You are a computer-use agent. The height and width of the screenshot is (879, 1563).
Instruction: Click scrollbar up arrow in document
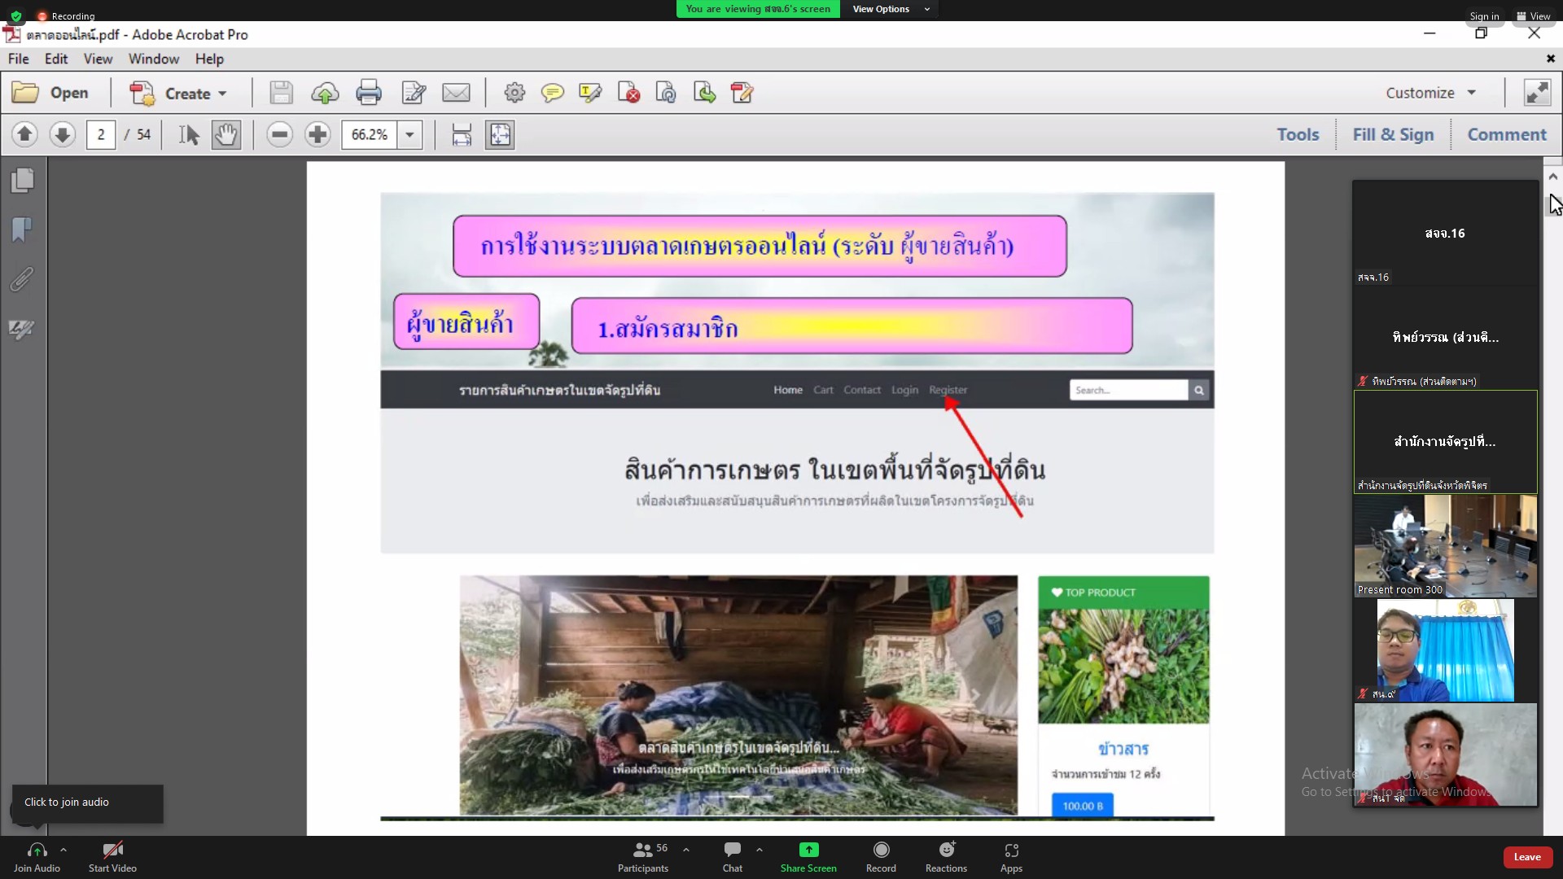coord(1552,176)
